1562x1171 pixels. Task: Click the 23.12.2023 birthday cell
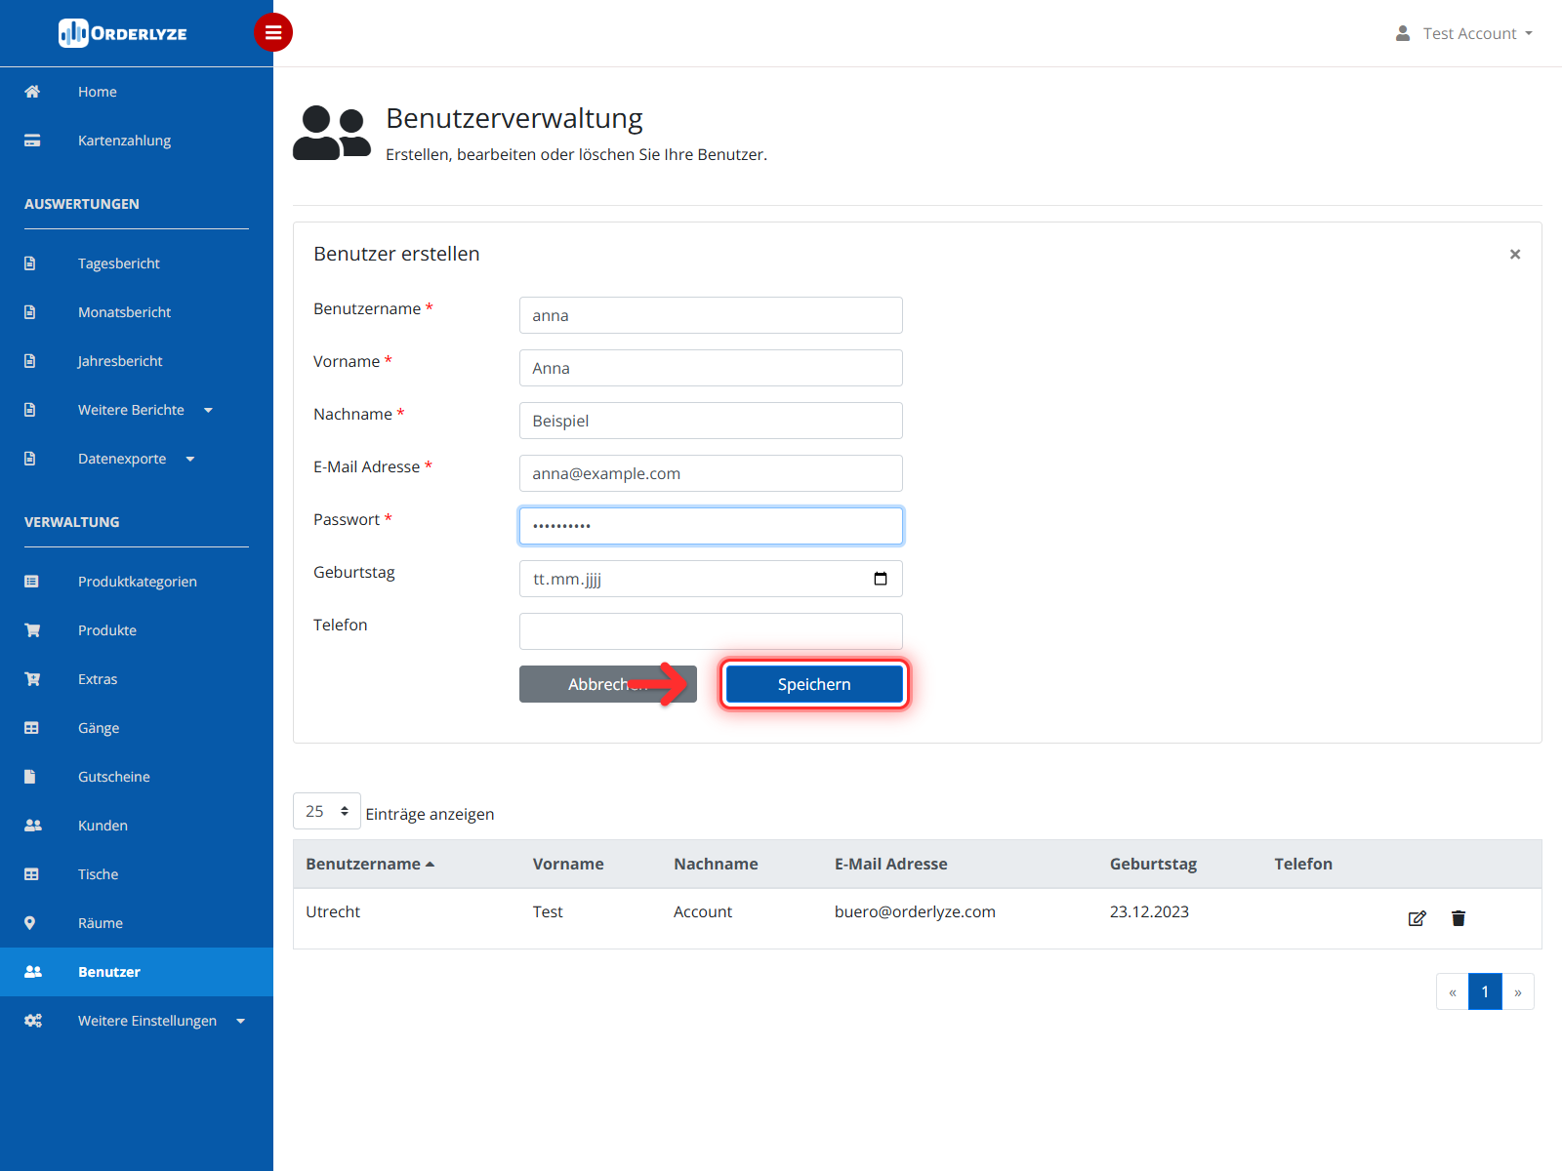pos(1149,911)
